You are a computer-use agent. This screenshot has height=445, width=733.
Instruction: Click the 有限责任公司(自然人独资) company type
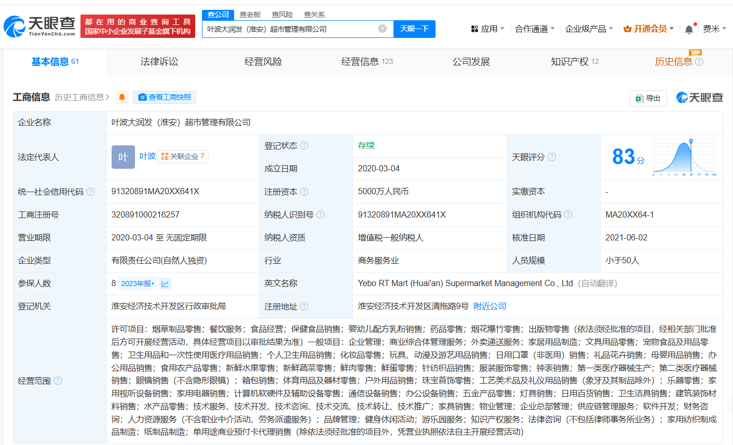(x=159, y=260)
